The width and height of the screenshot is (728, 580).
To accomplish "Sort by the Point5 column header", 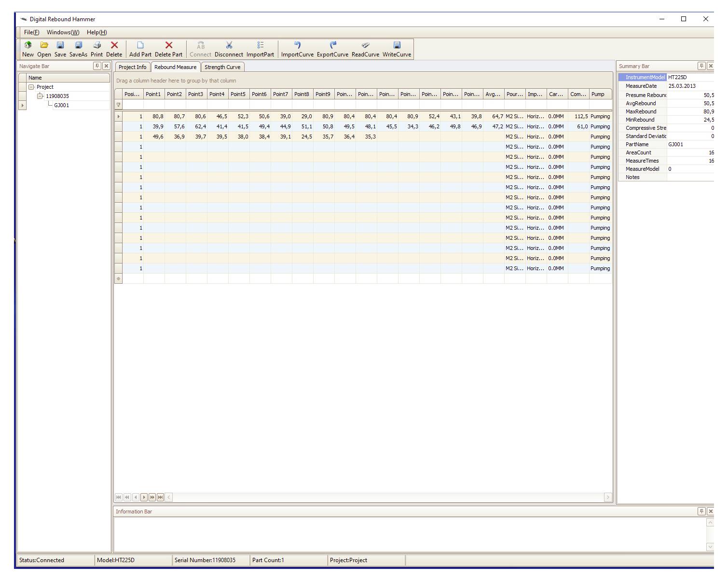I will (239, 94).
